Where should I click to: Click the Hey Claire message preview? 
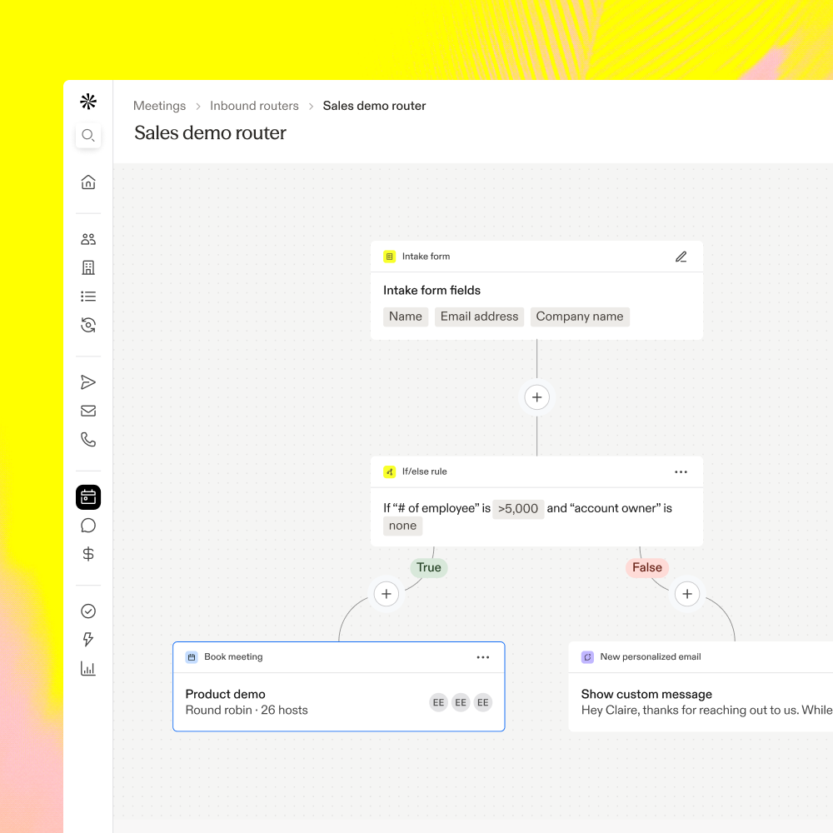point(706,711)
